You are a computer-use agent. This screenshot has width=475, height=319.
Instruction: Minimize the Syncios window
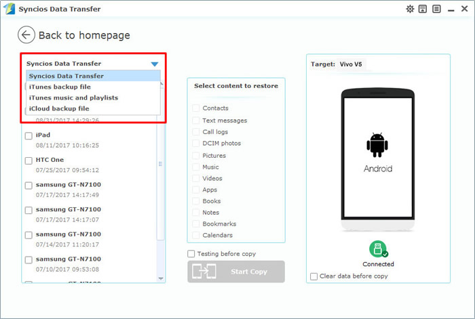tap(451, 10)
